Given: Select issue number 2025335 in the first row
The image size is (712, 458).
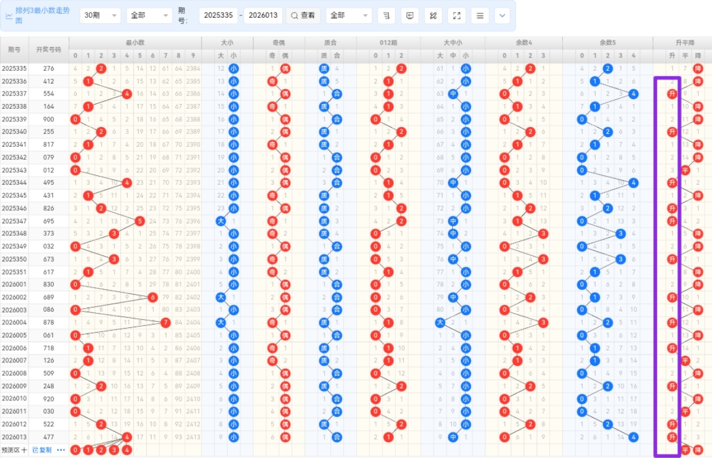Looking at the screenshot, I should (14, 68).
